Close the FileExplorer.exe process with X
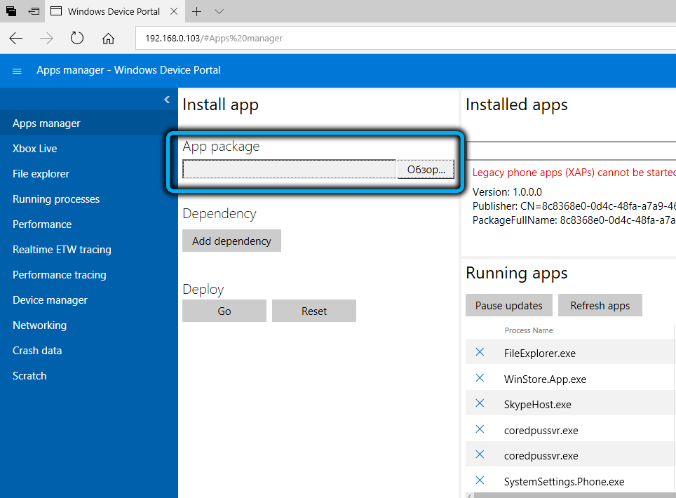 point(480,352)
